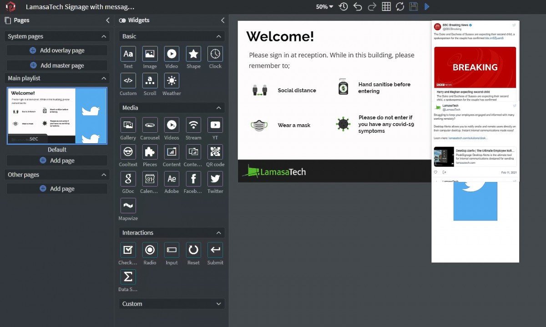Click Add master page button

(57, 65)
